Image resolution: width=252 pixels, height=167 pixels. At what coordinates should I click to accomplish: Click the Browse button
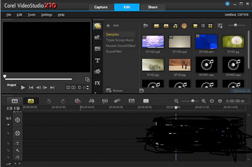point(115,90)
